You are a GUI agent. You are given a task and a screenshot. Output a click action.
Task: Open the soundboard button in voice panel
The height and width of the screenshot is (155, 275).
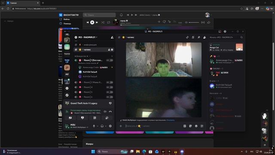pyautogui.click(x=107, y=118)
